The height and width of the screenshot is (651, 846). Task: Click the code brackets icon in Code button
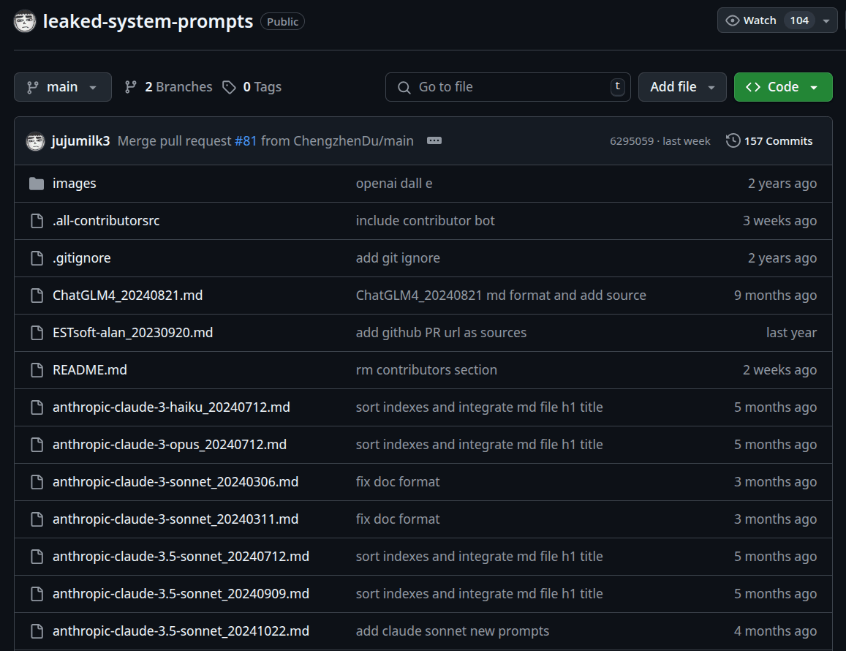[753, 87]
